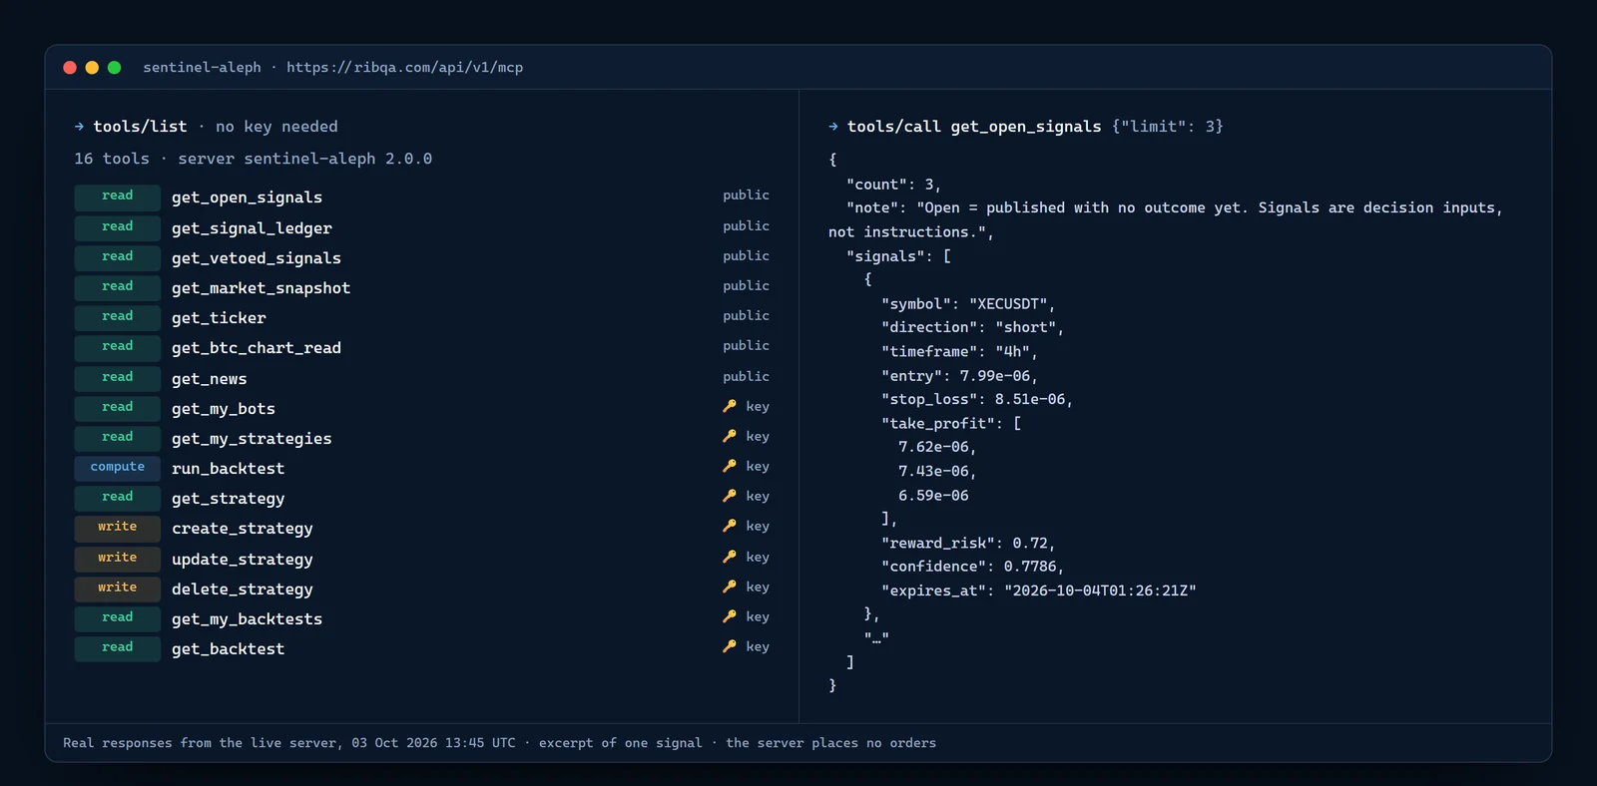Image resolution: width=1597 pixels, height=786 pixels.
Task: Click the public label on get_ticker row
Action: click(747, 315)
